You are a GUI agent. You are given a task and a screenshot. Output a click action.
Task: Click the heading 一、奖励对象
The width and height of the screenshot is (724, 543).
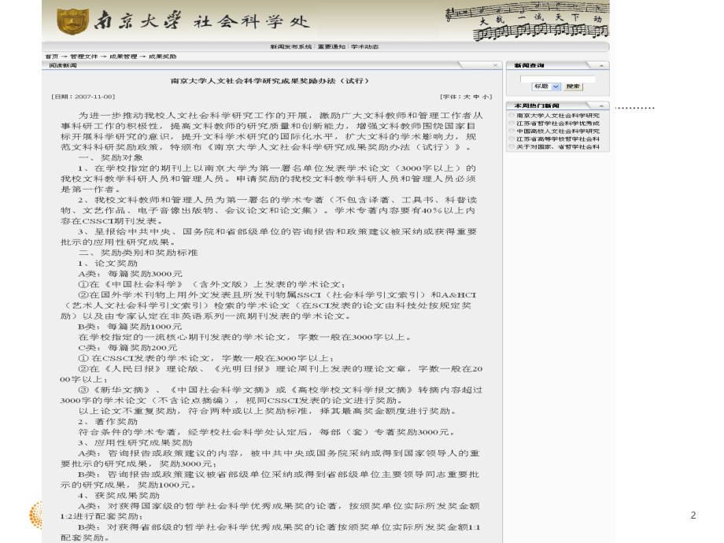[x=111, y=157]
